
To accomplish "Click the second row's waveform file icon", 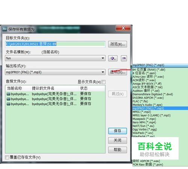I will tap(8, 99).
